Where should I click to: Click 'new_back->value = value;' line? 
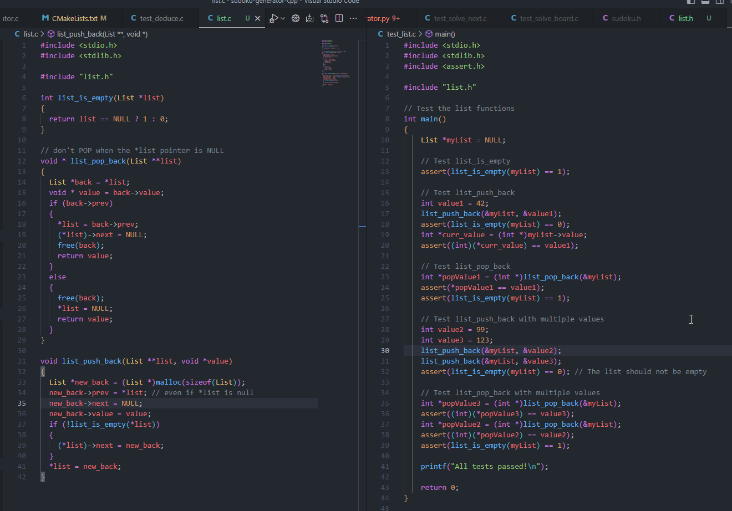tap(100, 413)
